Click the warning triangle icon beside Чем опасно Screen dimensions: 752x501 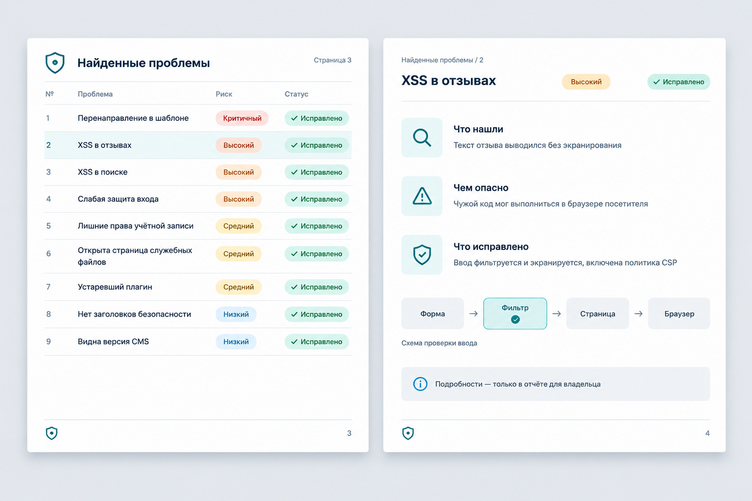click(422, 196)
